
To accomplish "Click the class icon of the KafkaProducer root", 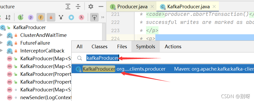I will coord(3,28).
